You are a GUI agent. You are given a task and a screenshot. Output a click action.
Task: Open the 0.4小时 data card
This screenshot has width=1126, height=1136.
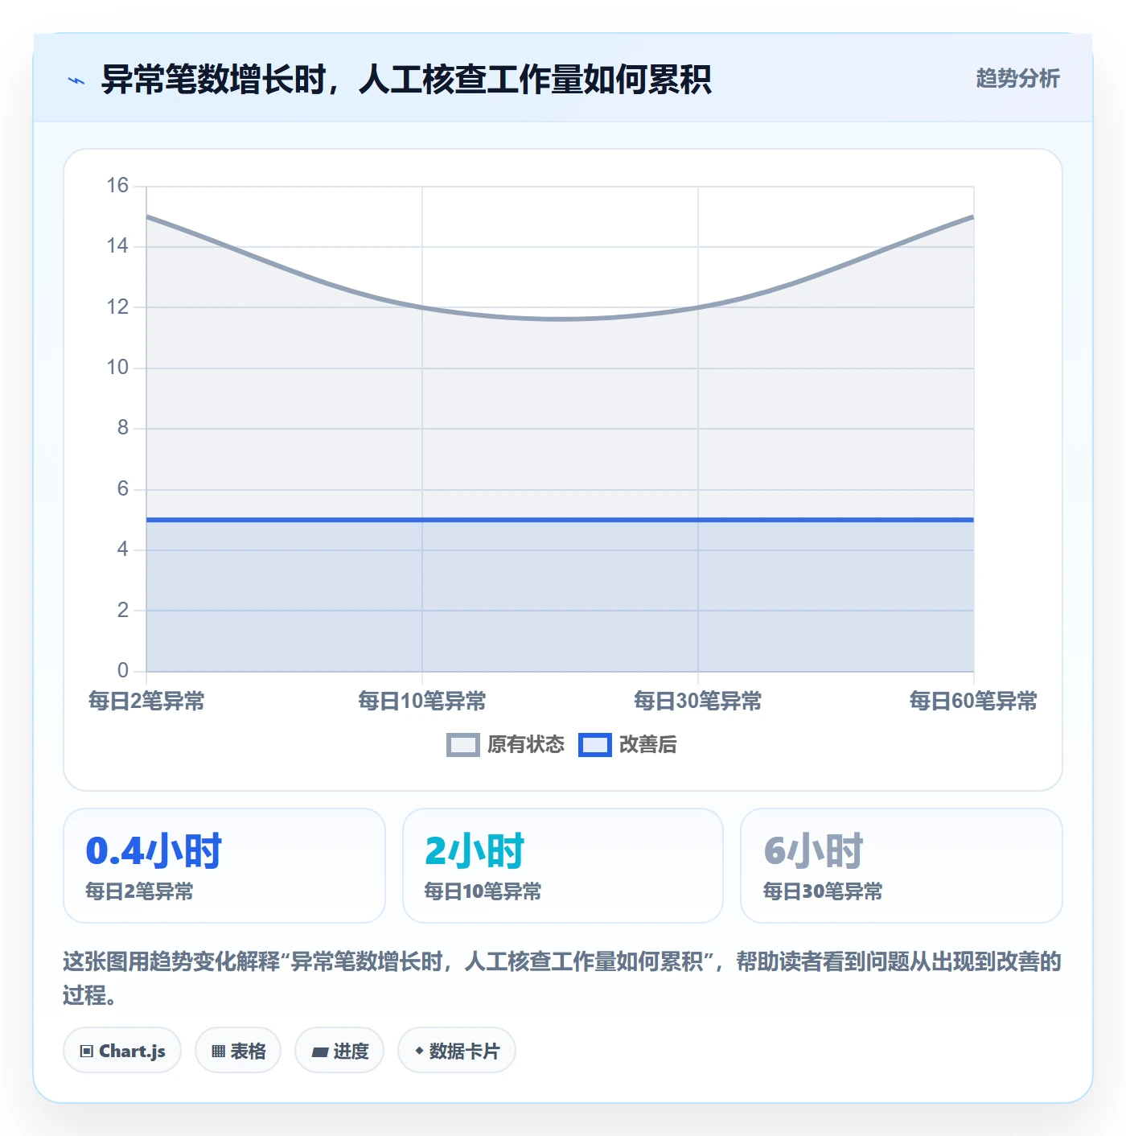point(224,866)
